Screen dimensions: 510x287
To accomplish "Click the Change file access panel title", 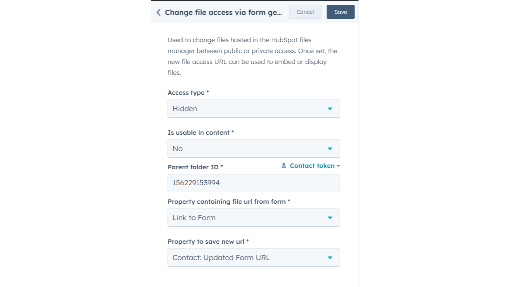I will (x=223, y=12).
